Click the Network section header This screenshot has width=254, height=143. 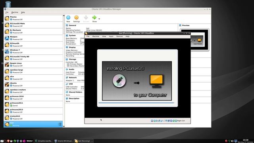[x=73, y=78]
